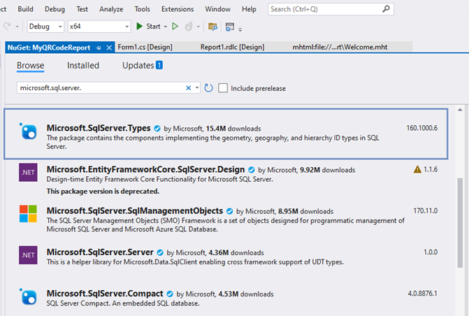Click verified badge next to Microsoft.SqlServer.Types
The width and height of the screenshot is (469, 316).
[157, 129]
